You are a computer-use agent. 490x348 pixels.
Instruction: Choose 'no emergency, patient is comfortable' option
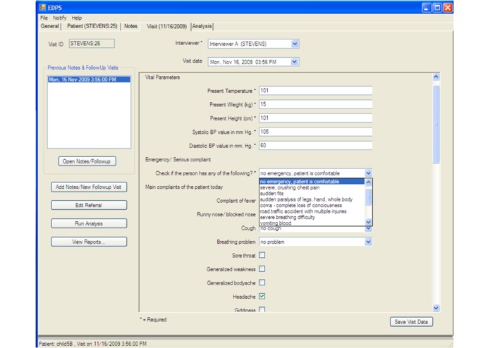pyautogui.click(x=312, y=182)
